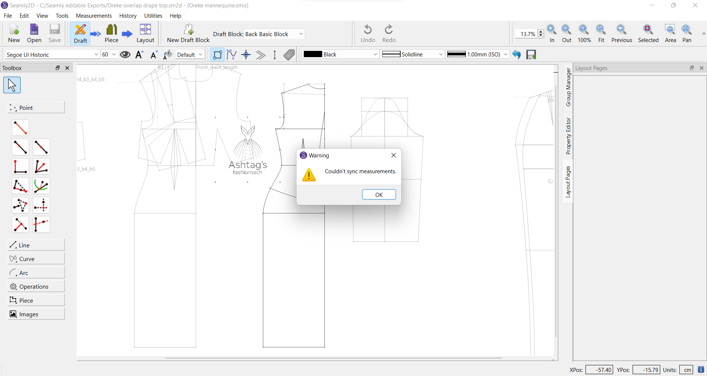
Task: Select the bisector point tool
Action: 41,167
